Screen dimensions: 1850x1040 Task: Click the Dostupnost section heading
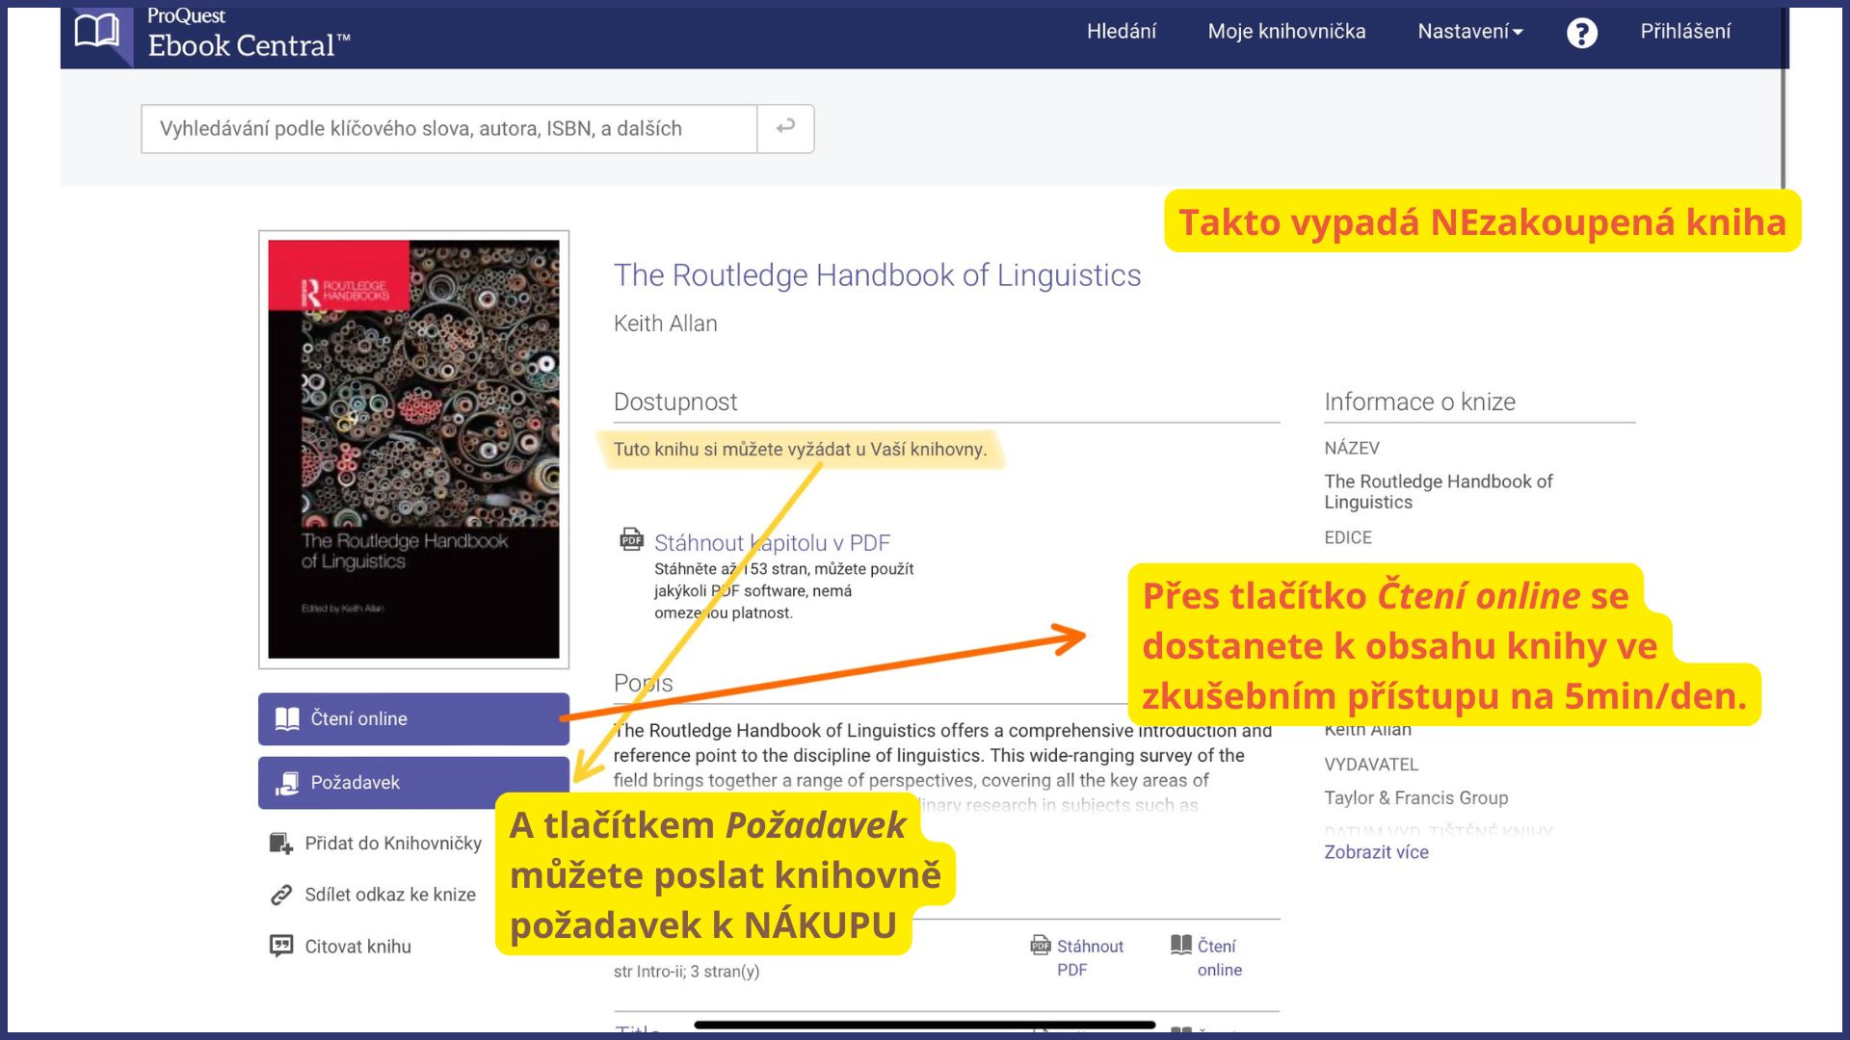pyautogui.click(x=675, y=403)
